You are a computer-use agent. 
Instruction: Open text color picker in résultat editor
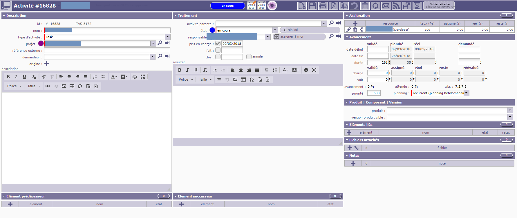tap(285, 70)
